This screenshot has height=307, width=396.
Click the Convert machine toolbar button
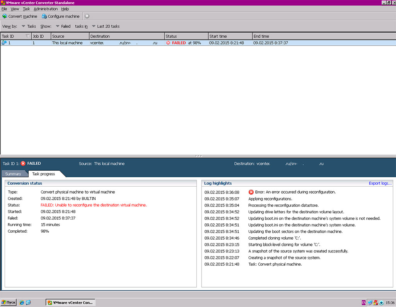tap(20, 16)
